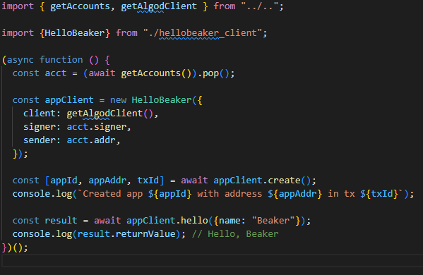This screenshot has width=423, height=275.
Task: Click the acct variable declaration
Action: point(56,73)
